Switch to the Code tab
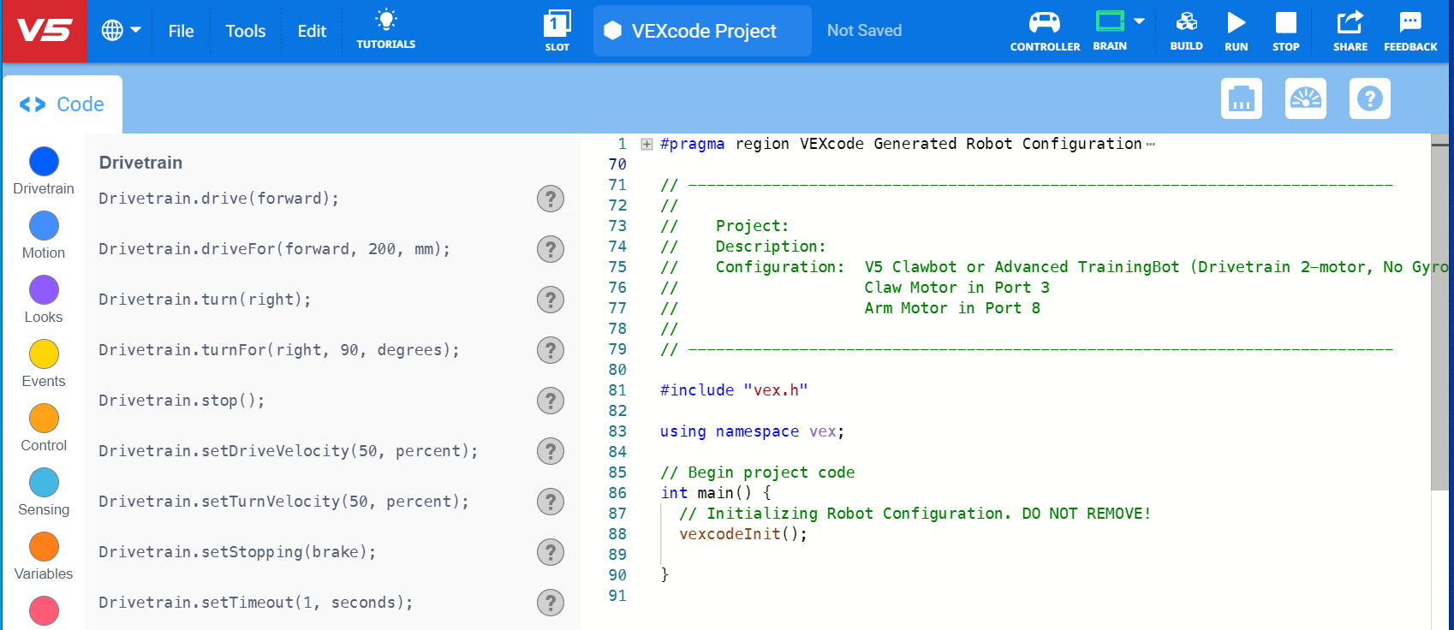The image size is (1454, 630). (x=63, y=104)
